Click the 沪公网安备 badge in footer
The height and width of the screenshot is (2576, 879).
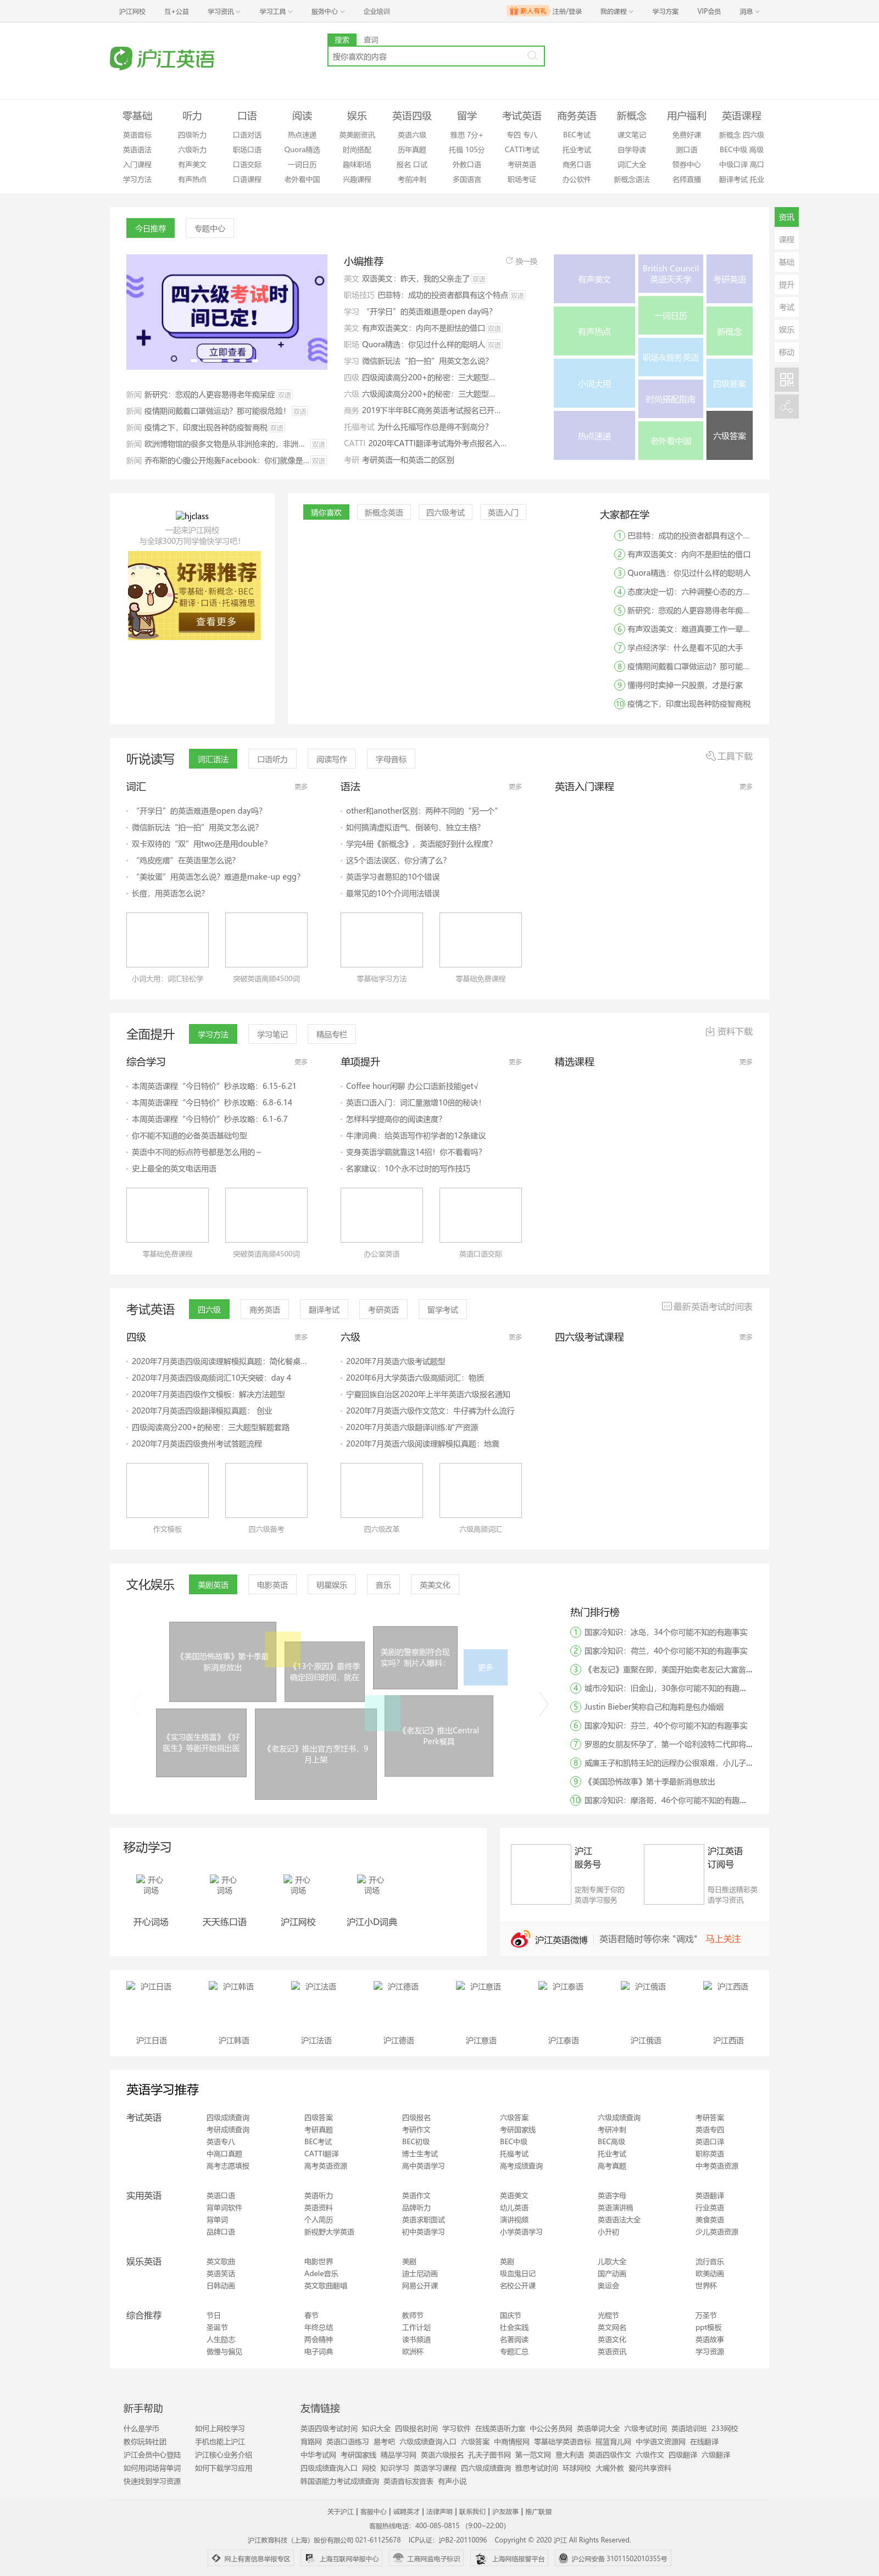coord(612,2559)
